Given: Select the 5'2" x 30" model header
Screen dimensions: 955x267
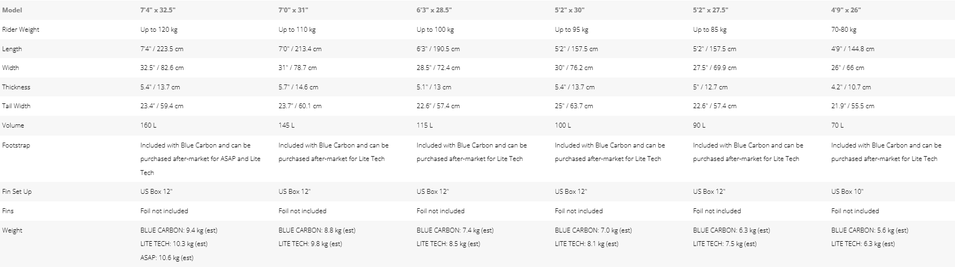Looking at the screenshot, I should 570,10.
